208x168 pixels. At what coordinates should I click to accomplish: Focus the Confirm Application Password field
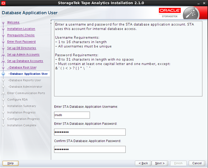(x=90, y=149)
